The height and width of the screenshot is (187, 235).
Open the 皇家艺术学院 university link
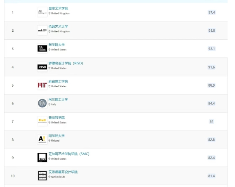point(58,9)
